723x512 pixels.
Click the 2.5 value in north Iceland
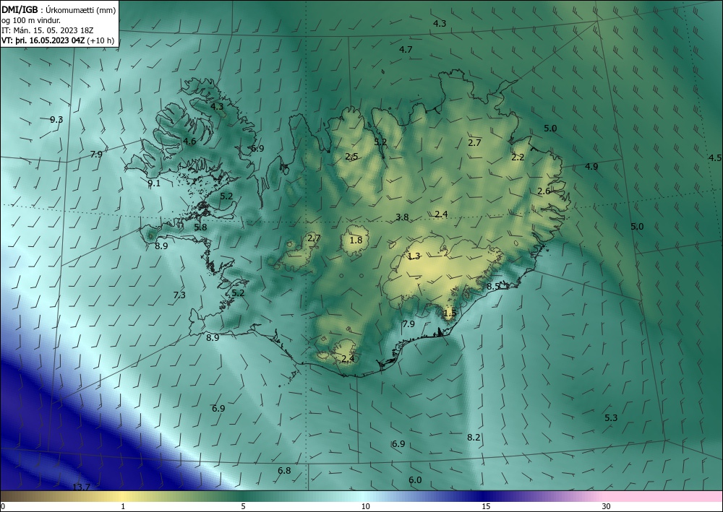(351, 157)
